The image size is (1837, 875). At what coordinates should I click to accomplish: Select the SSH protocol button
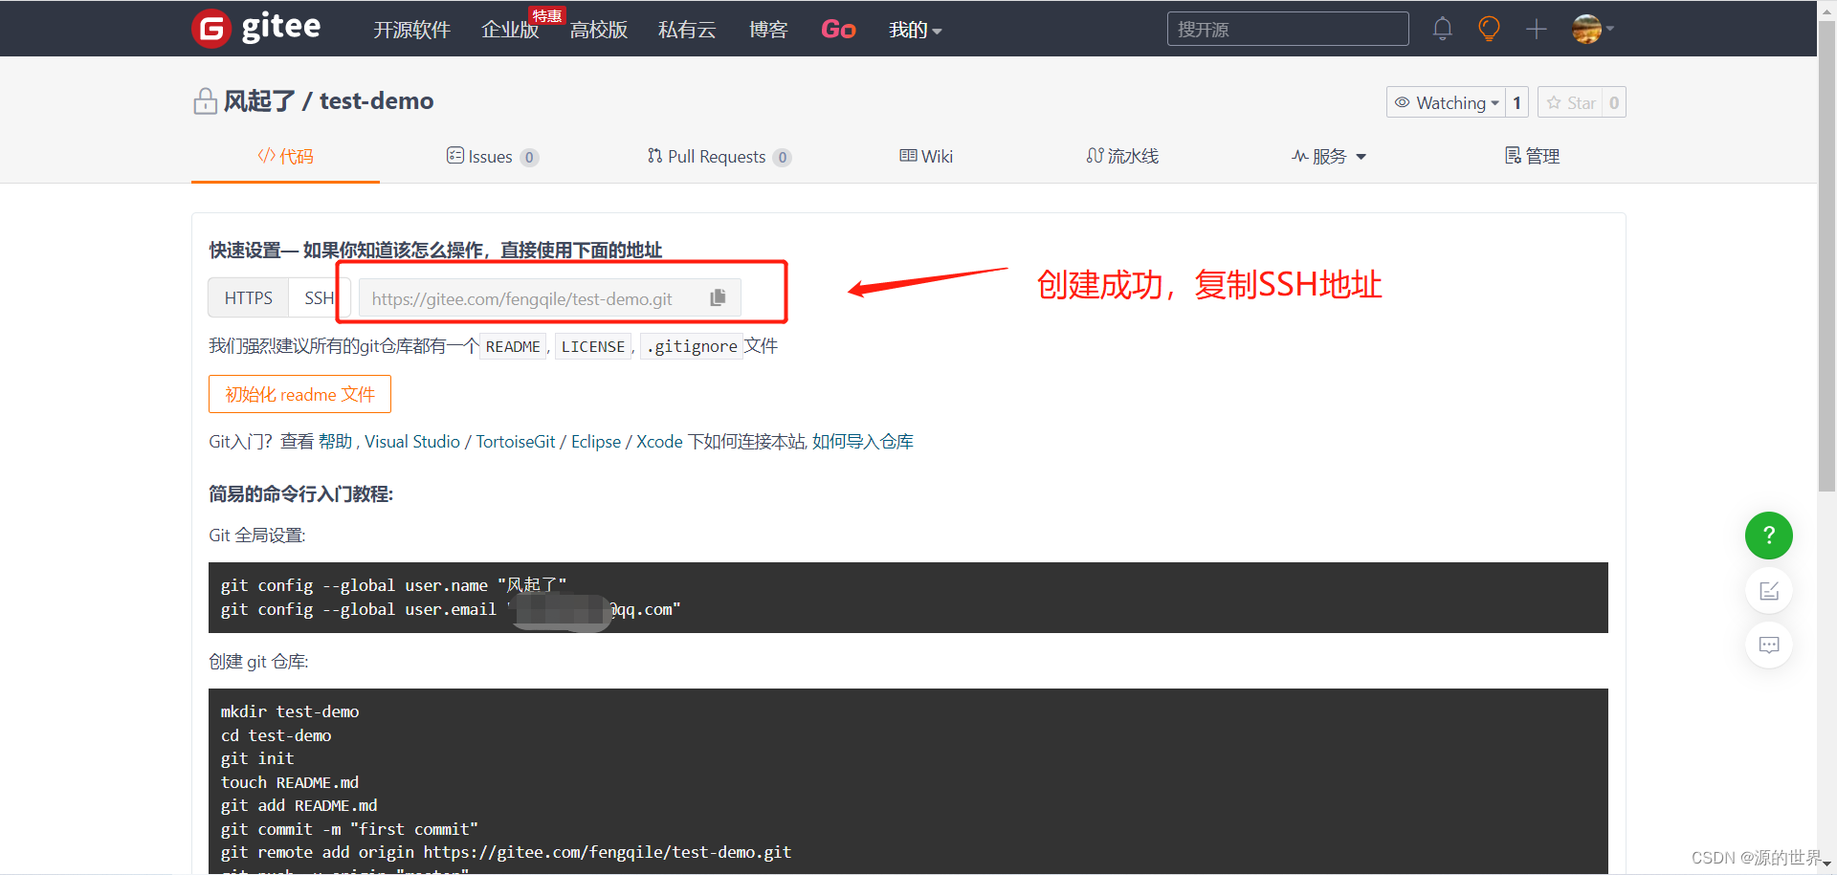(x=320, y=298)
